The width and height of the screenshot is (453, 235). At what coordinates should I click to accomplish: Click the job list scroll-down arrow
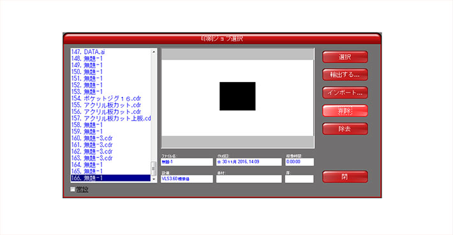(x=154, y=179)
